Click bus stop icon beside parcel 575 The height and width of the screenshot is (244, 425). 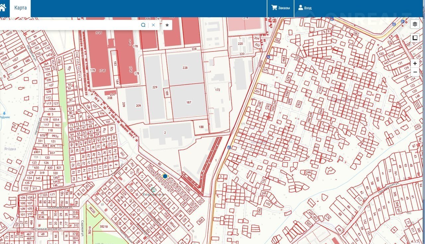pos(268,57)
